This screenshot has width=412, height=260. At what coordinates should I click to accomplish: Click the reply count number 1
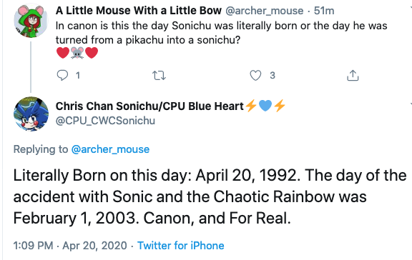(x=78, y=76)
